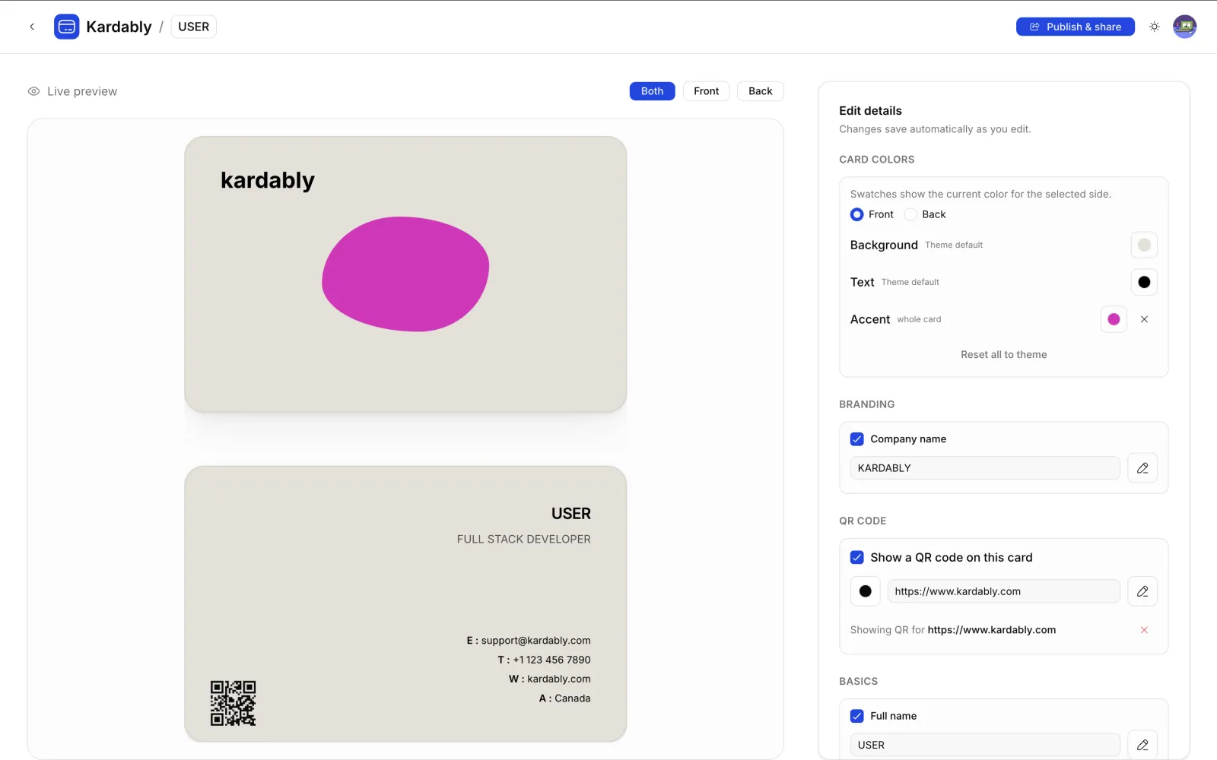Click Reset all to theme
This screenshot has height=760, width=1217.
[x=1003, y=355]
